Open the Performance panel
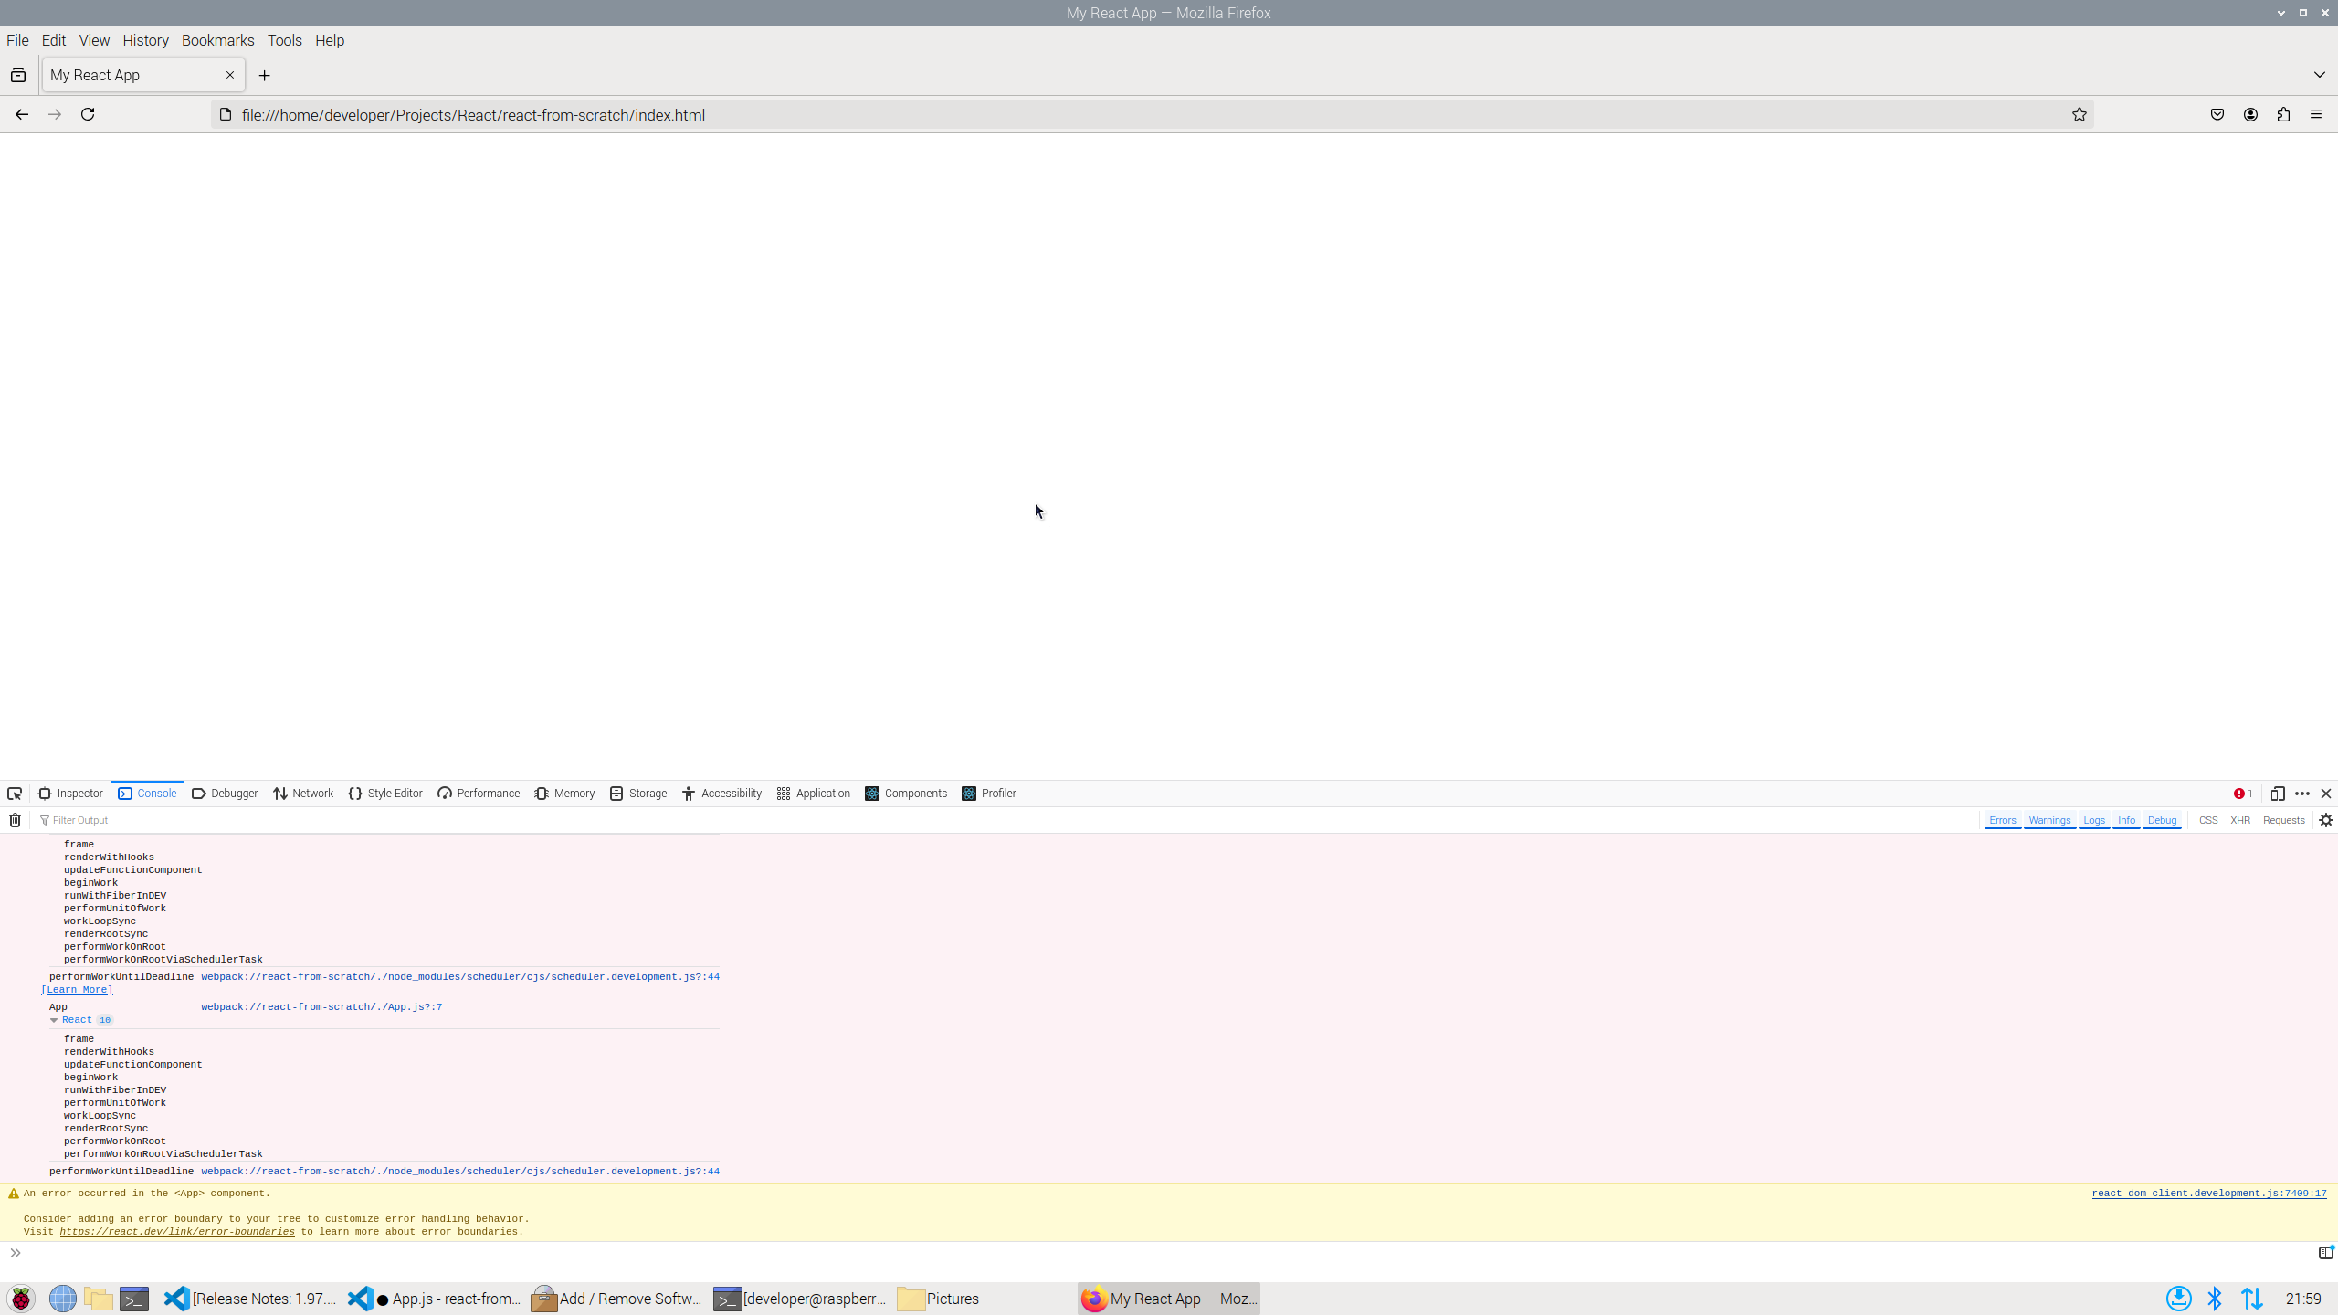 (479, 794)
